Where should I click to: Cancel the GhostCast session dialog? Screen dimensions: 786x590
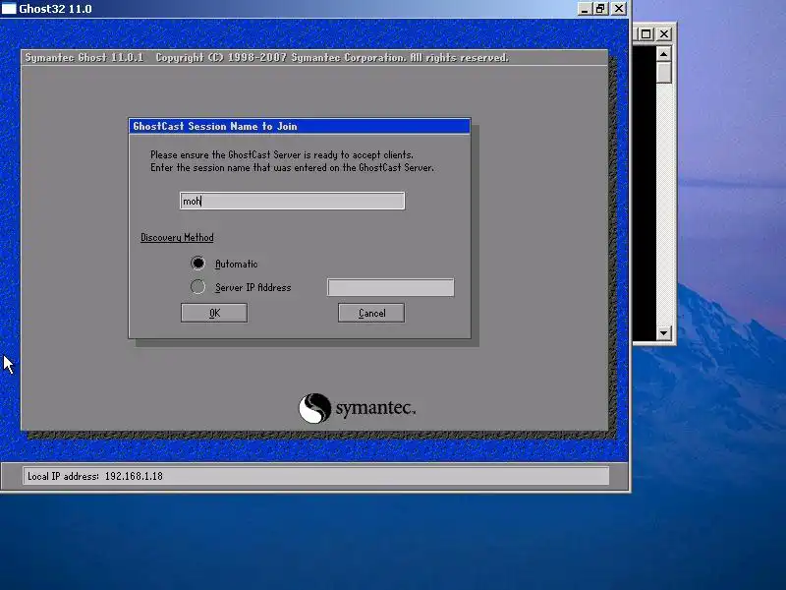[371, 313]
